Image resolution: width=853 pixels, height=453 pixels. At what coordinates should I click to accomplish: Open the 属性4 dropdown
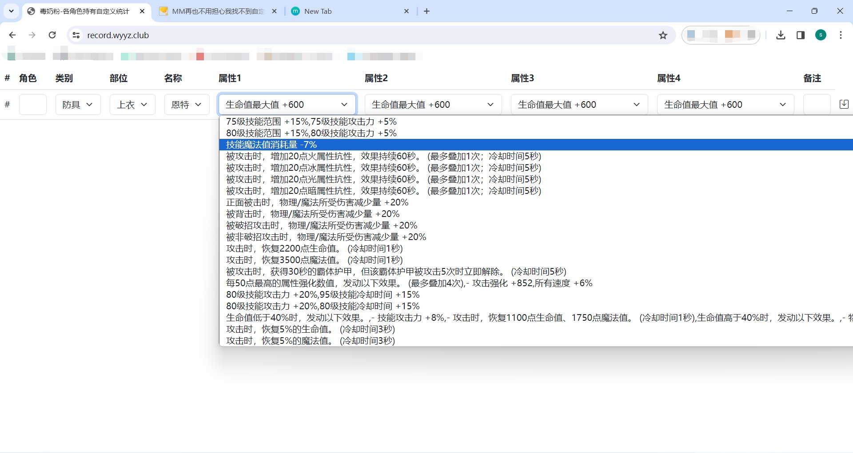[x=725, y=104]
